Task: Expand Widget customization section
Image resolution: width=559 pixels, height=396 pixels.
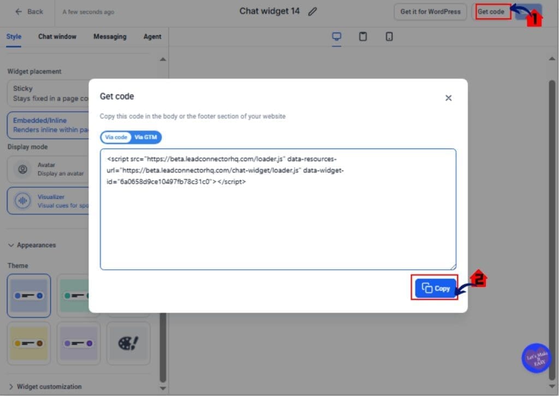Action: [x=45, y=387]
